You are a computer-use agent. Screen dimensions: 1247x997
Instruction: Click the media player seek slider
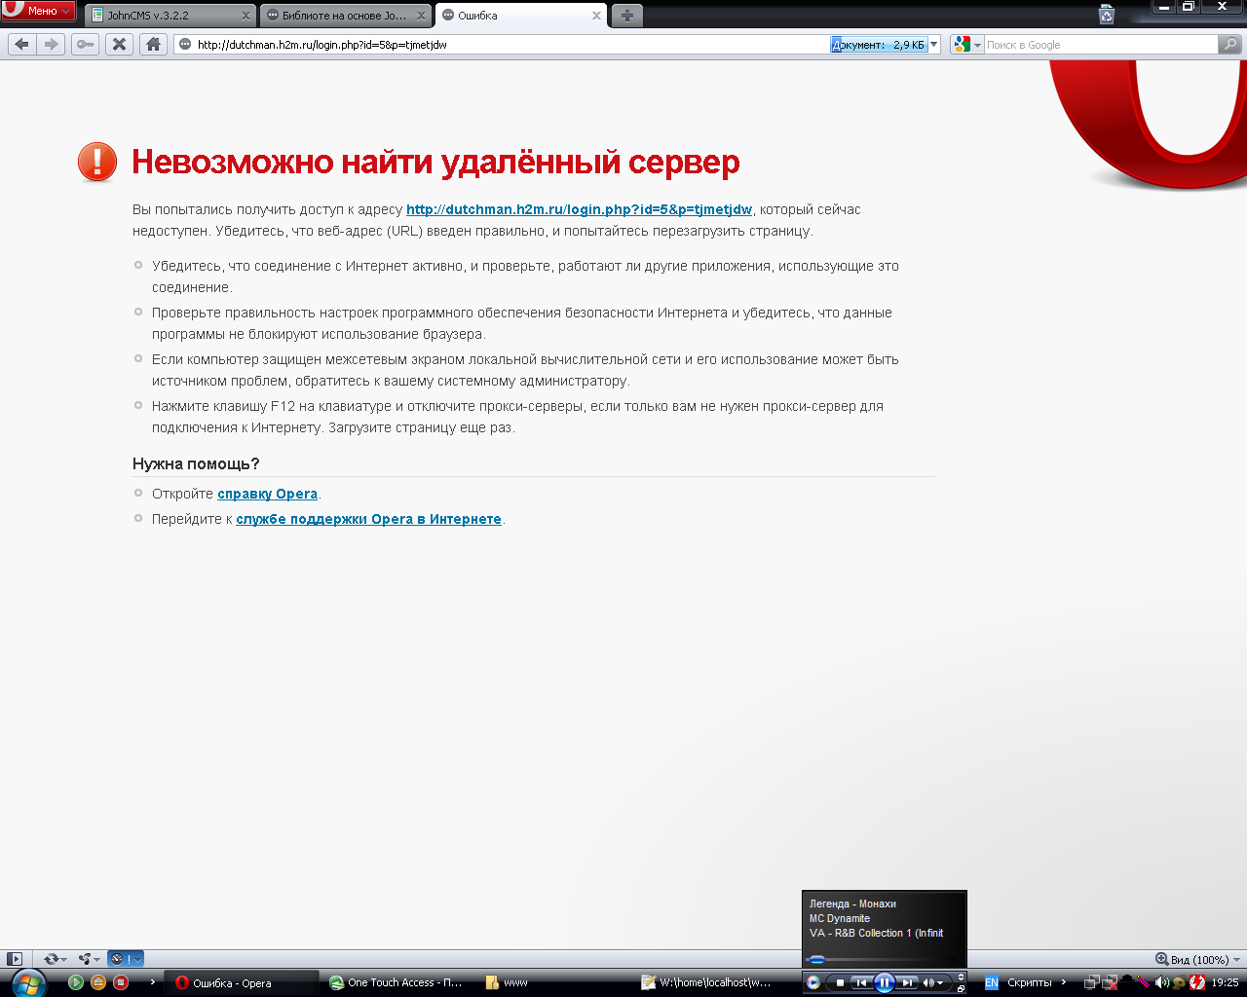click(877, 959)
